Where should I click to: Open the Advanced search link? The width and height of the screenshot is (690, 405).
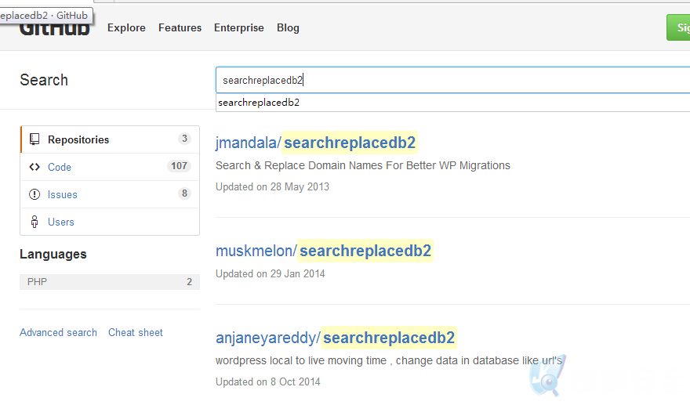pos(59,332)
